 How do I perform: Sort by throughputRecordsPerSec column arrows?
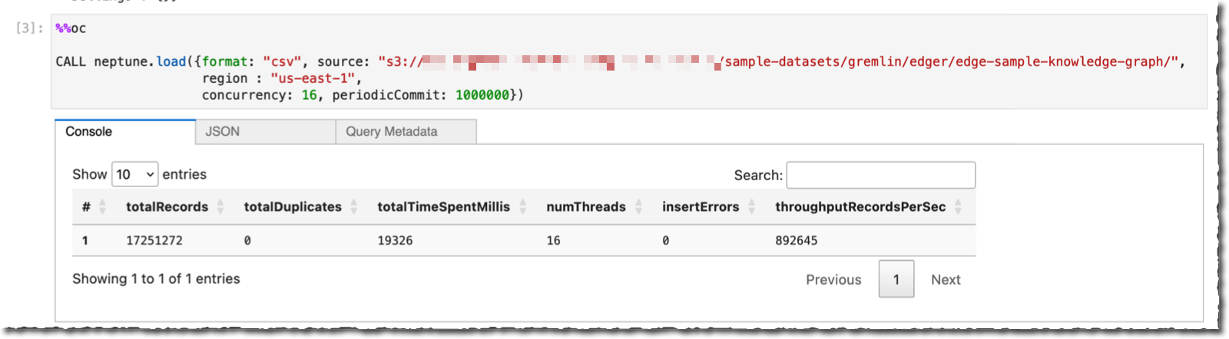point(959,206)
